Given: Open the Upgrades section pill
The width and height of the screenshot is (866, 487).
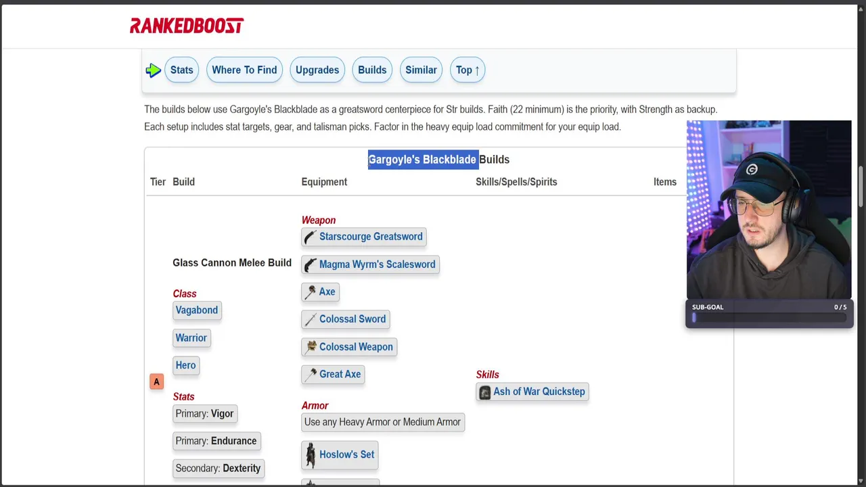Looking at the screenshot, I should 317,70.
